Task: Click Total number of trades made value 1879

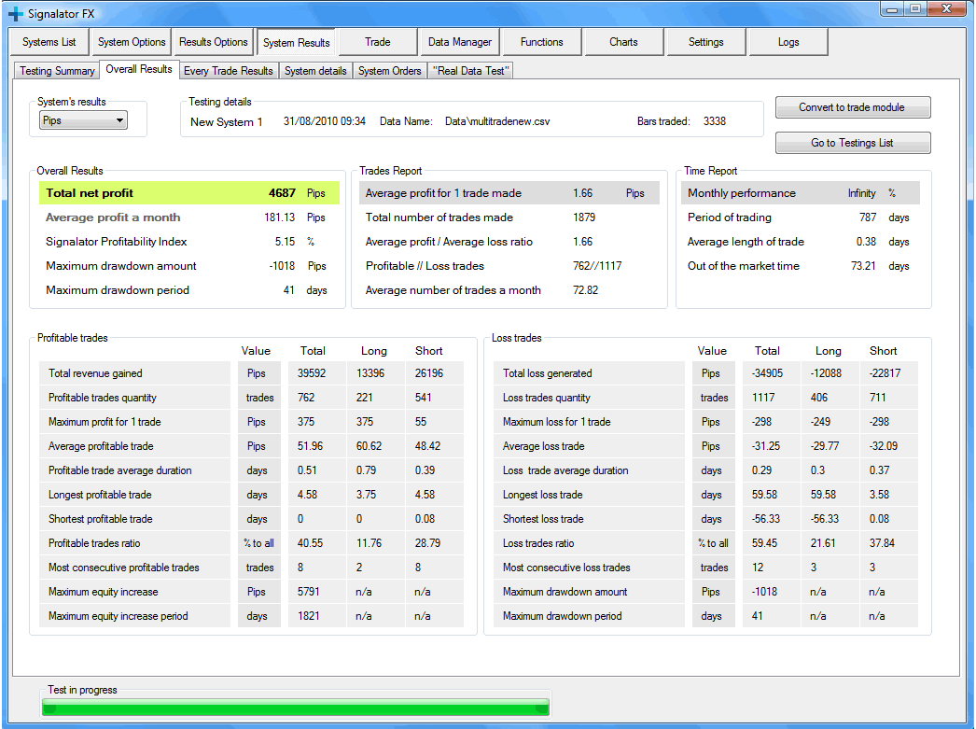Action: tap(584, 217)
